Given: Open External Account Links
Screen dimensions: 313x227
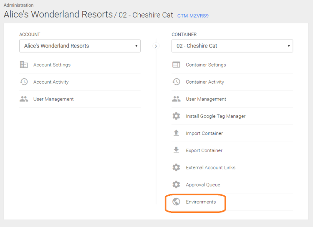Looking at the screenshot, I should (232, 167).
